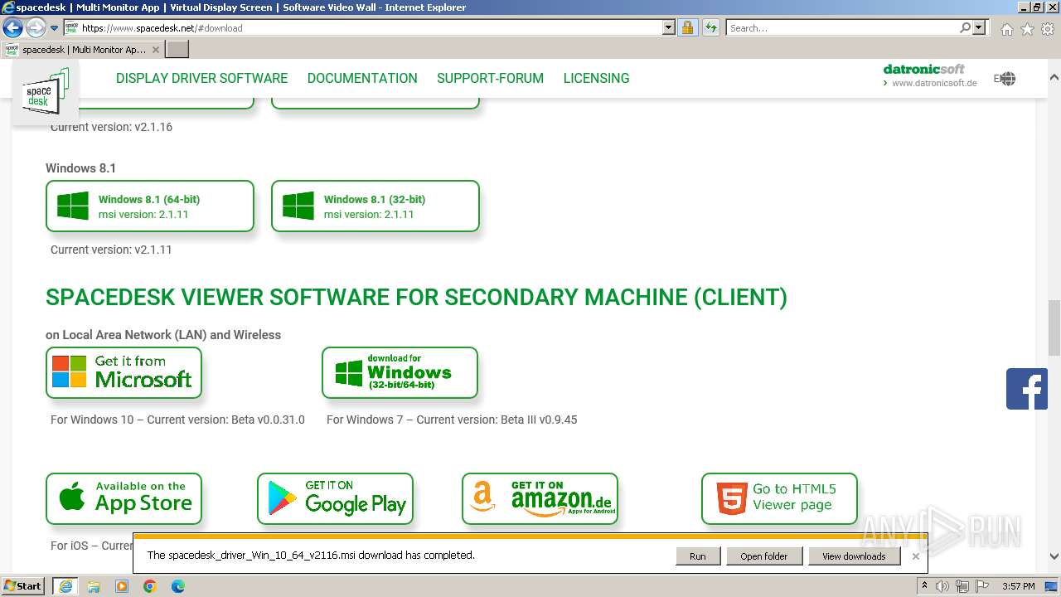Open Internet Explorer in the taskbar

click(x=65, y=586)
